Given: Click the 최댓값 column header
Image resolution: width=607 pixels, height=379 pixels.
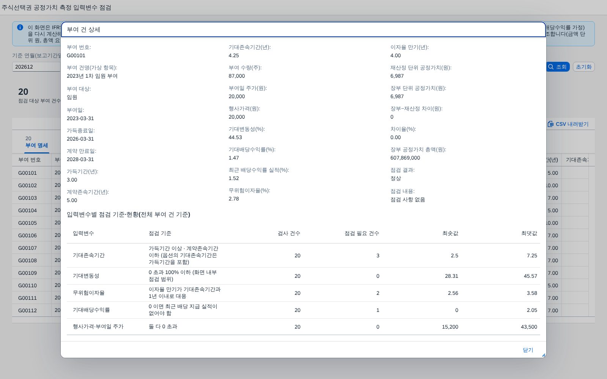Looking at the screenshot, I should click(529, 233).
